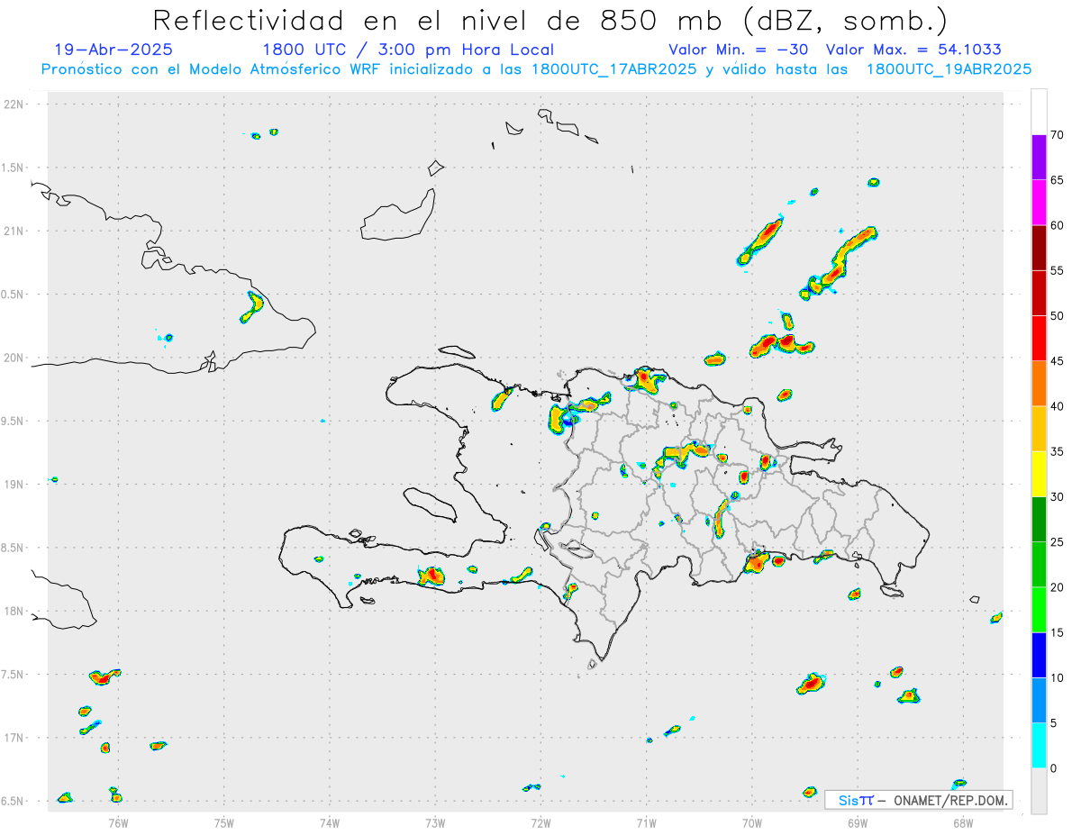This screenshot has height=835, width=1081.
Task: Click the dark maroon 55–60 dBZ band
Action: 1039,248
